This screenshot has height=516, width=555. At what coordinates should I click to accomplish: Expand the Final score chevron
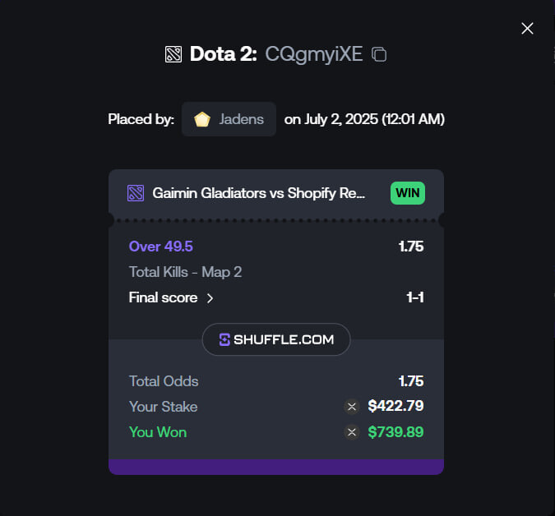[x=210, y=298]
